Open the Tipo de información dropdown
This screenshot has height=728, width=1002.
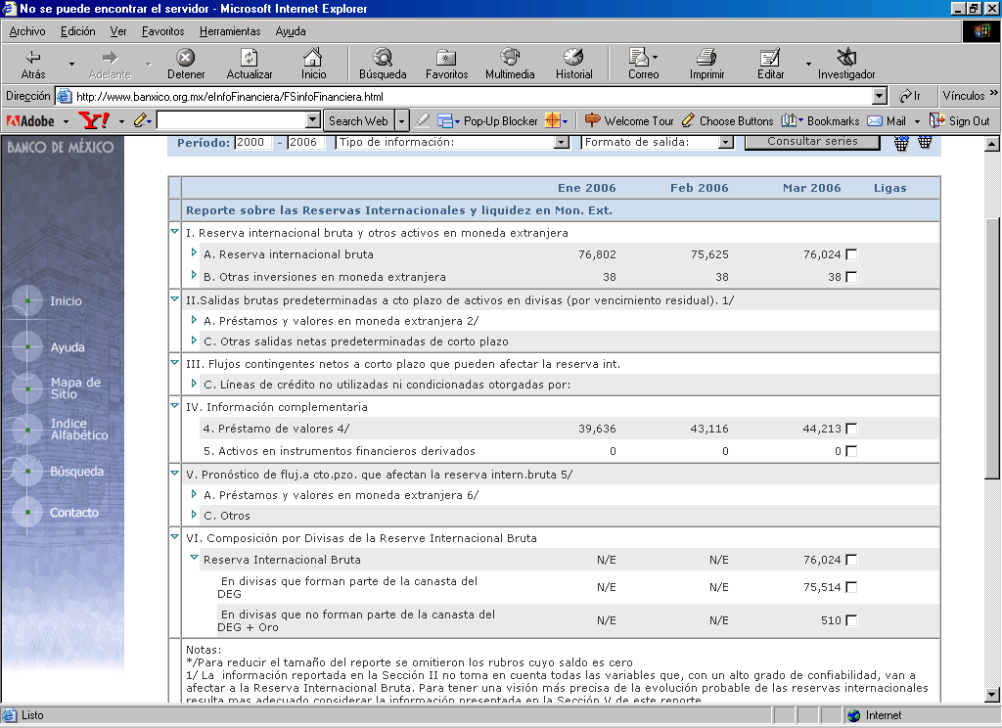(562, 143)
